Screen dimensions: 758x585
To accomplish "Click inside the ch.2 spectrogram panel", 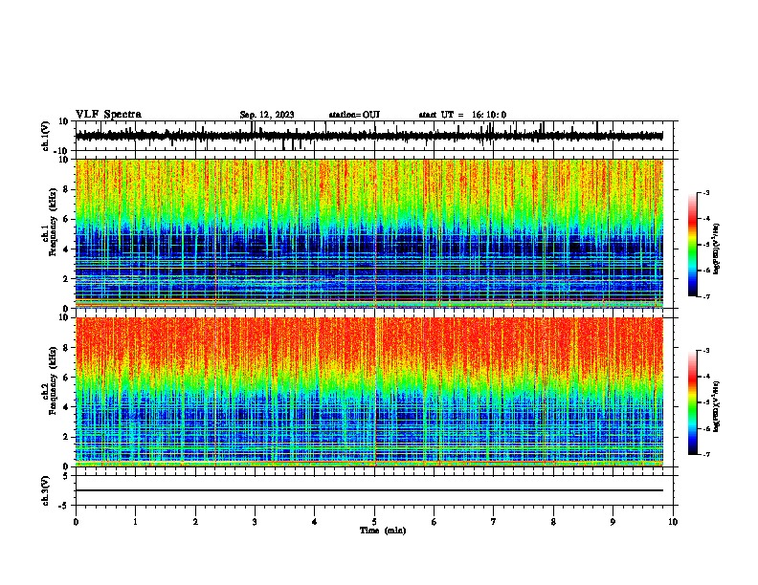I will coord(369,392).
